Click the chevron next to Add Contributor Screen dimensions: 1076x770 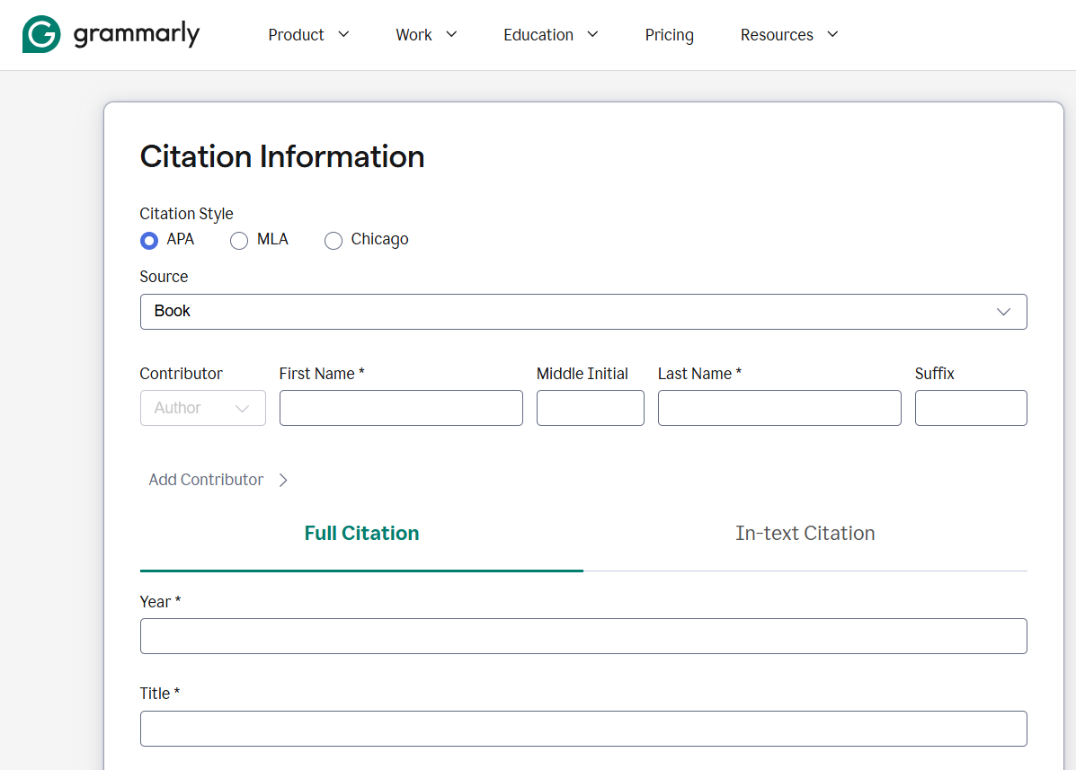click(283, 480)
